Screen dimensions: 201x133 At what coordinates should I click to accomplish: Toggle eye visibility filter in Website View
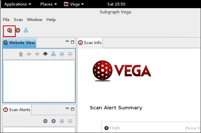pyautogui.click(x=45, y=54)
